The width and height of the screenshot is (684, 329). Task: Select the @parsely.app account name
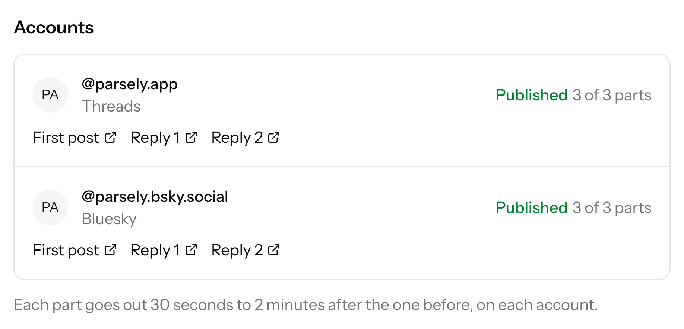click(x=130, y=84)
